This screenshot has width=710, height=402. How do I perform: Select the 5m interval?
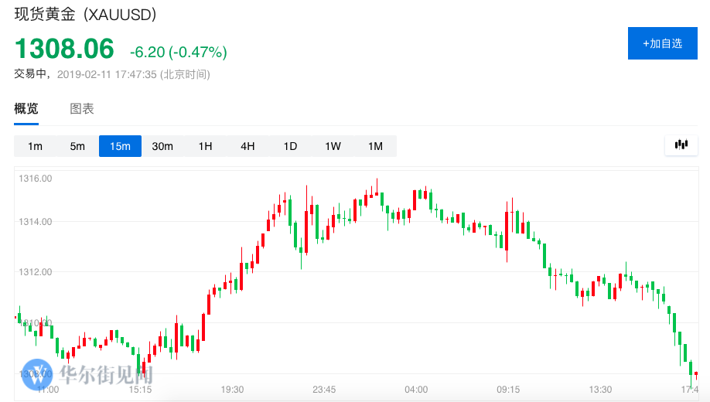click(77, 146)
